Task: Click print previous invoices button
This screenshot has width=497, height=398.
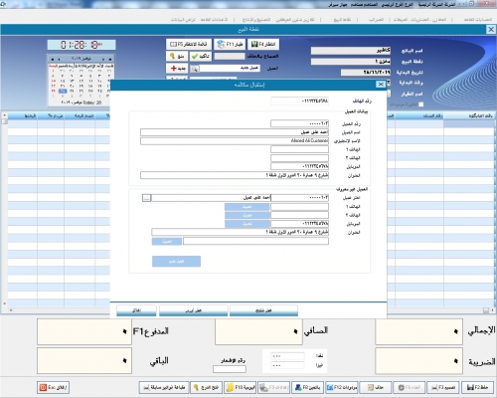Action: pos(164,387)
